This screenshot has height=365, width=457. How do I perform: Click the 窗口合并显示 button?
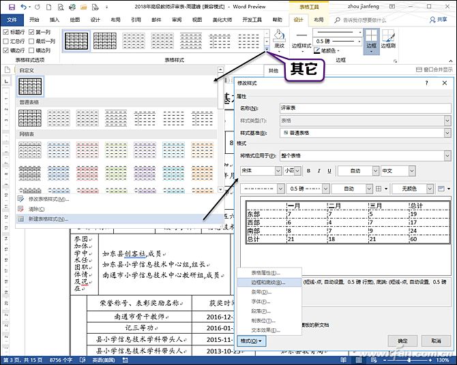click(434, 69)
